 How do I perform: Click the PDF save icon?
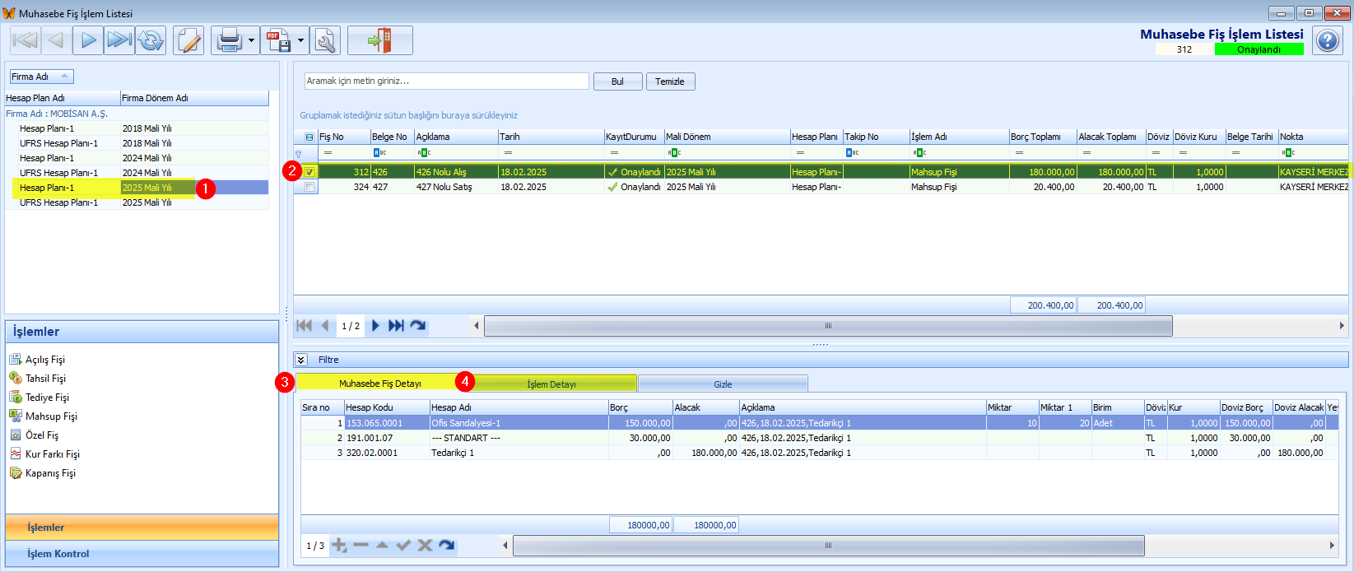pos(278,40)
